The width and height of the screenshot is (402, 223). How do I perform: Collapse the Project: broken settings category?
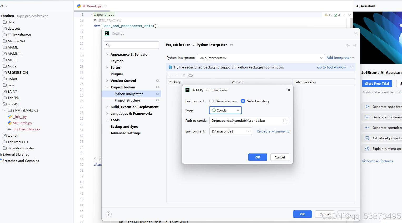point(107,87)
